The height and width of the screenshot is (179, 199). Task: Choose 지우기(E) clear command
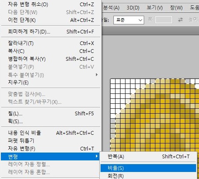coord(51,82)
